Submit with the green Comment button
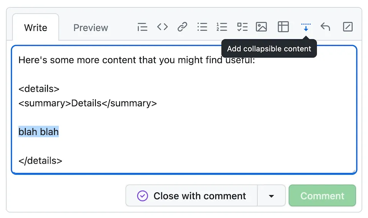Image resolution: width=368 pixels, height=218 pixels. (x=322, y=196)
